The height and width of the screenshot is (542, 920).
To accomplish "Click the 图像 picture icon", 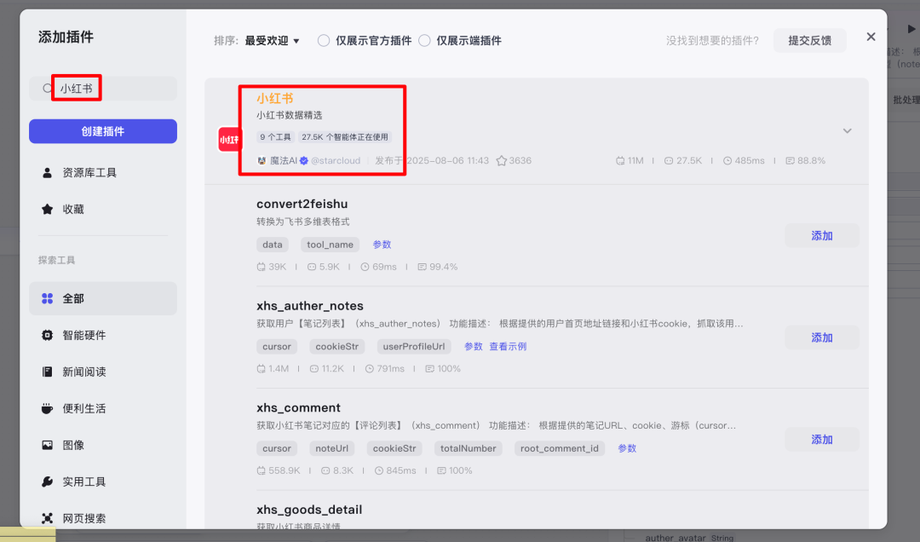I will point(48,445).
